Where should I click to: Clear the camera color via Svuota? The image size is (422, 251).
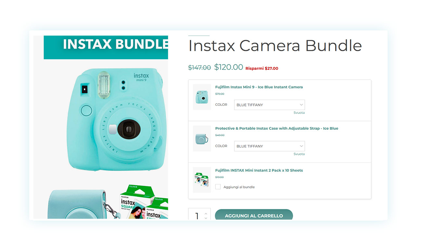pyautogui.click(x=299, y=113)
